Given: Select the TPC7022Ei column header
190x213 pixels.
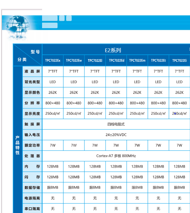Looking at the screenshot, I should point(179,61).
